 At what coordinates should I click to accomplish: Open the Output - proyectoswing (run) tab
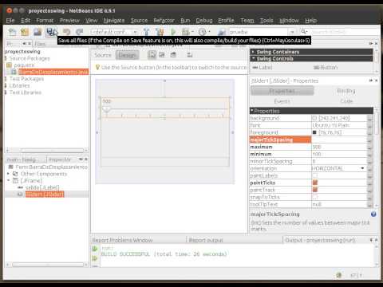[x=320, y=240]
